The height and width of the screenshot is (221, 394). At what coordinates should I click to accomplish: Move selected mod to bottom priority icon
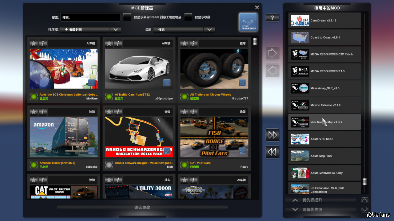[x=364, y=210]
